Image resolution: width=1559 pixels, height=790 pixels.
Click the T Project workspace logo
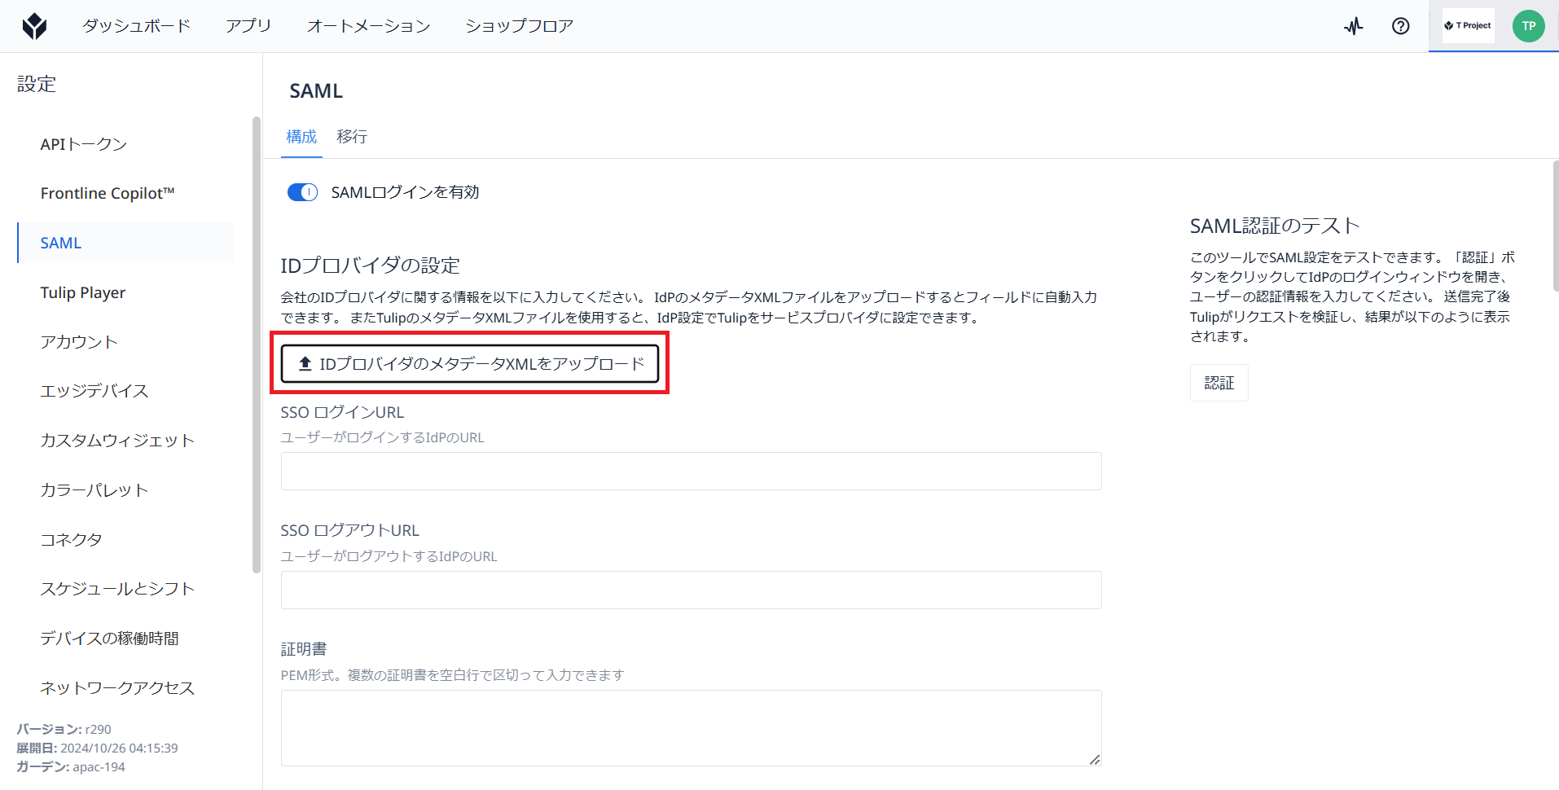point(1468,26)
